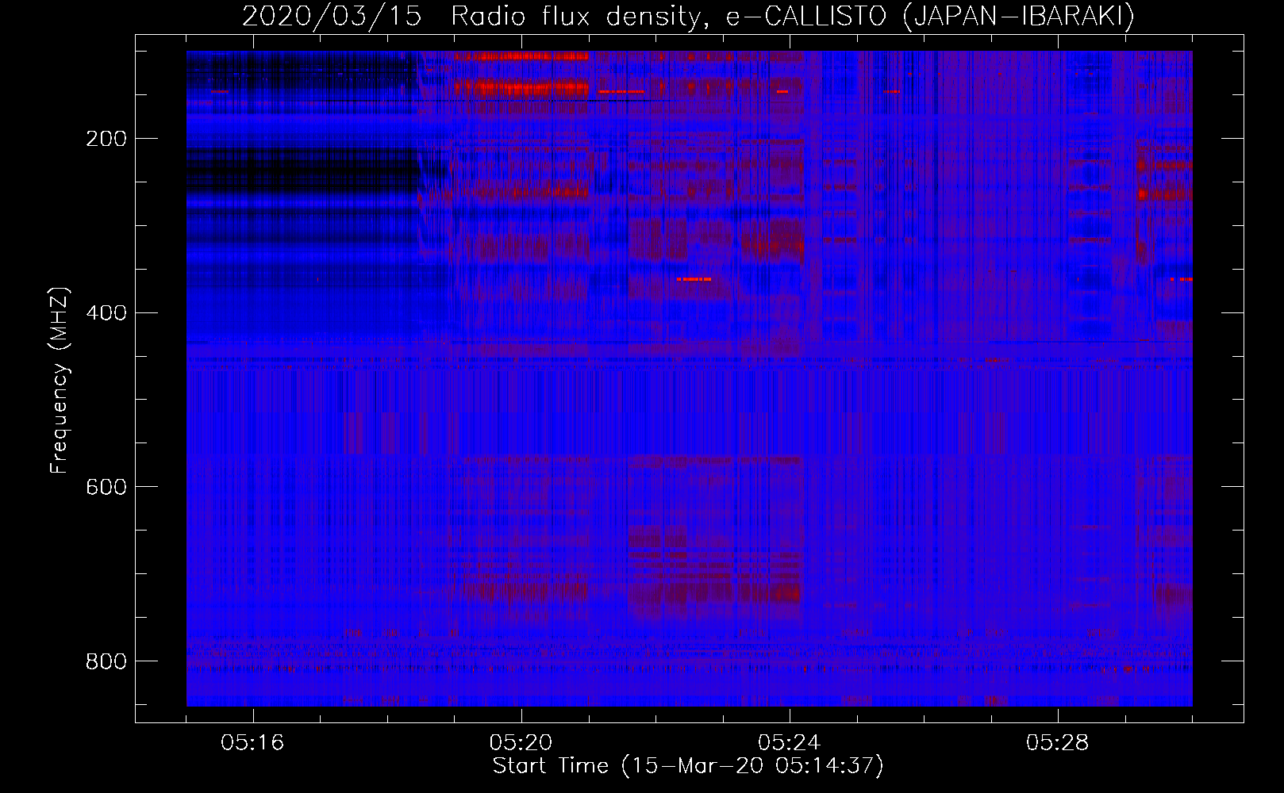Screen dimensions: 1284x793
Task: Click the 05:16 time tick label
Action: tap(252, 743)
